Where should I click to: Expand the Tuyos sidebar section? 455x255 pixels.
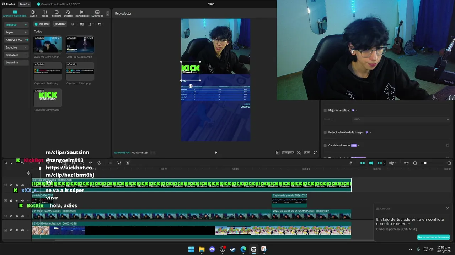[16, 32]
